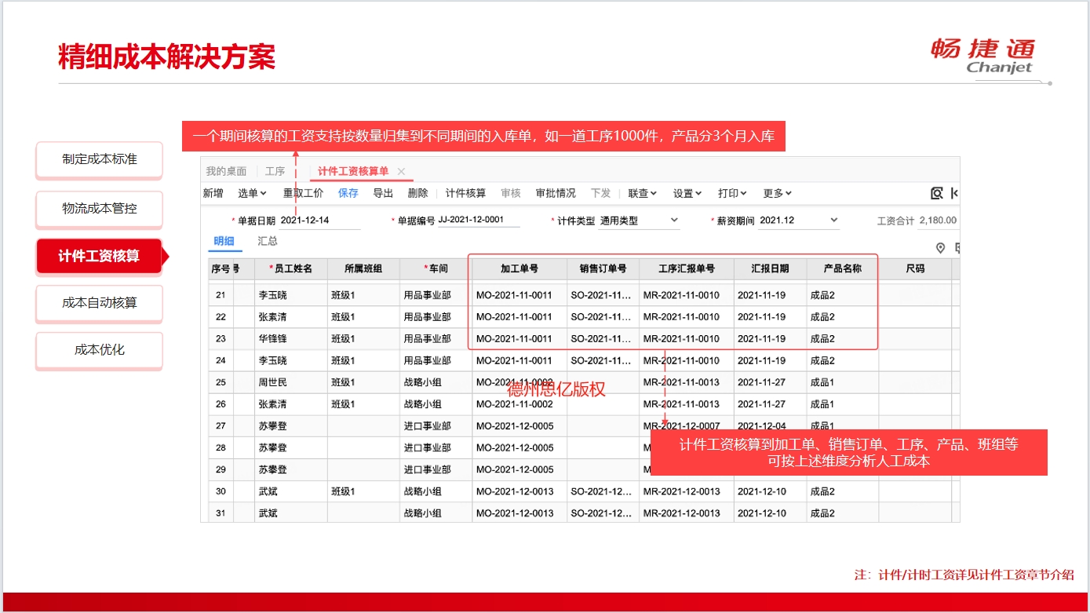Click row number 24 cell
1090x613 pixels.
click(221, 361)
